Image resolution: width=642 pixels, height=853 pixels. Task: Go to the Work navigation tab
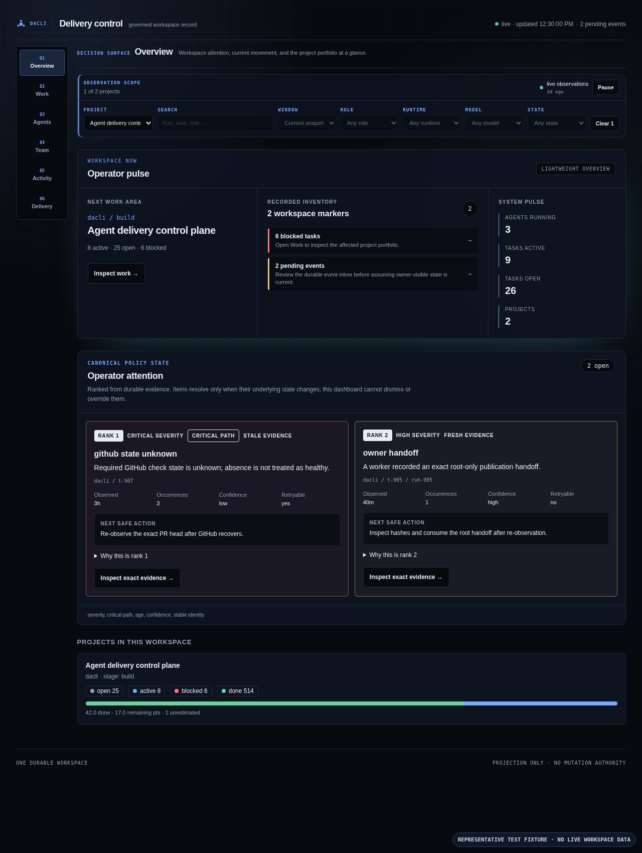(x=42, y=90)
